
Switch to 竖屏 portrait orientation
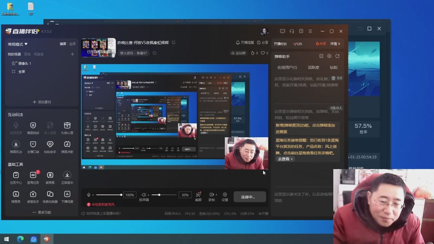pyautogui.click(x=72, y=44)
